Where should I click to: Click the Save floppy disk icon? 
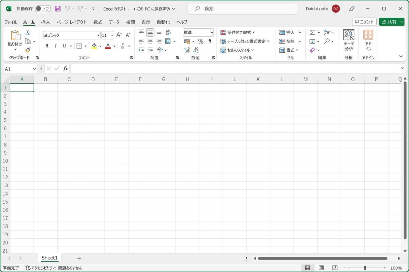pyautogui.click(x=58, y=8)
